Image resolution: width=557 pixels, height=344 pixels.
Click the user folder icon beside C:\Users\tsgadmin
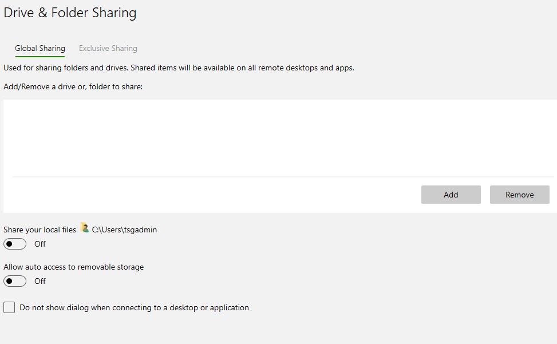pyautogui.click(x=85, y=228)
